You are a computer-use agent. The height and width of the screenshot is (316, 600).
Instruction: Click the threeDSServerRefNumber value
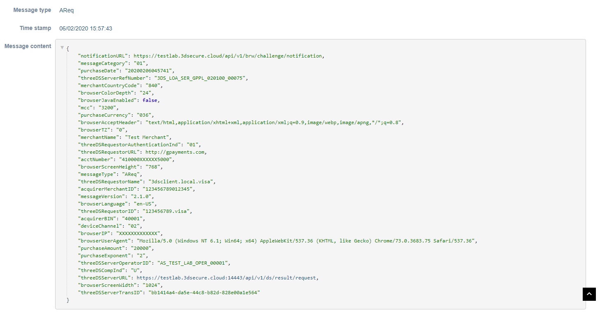[200, 78]
